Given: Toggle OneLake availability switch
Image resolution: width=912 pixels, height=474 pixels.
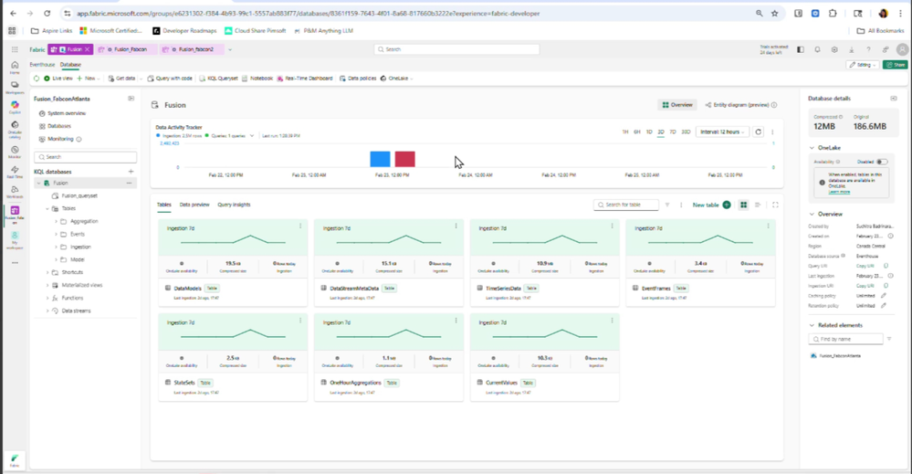Looking at the screenshot, I should click(x=882, y=162).
